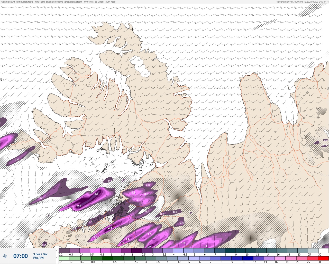Select the upper-row legend swatch labeled 25
This screenshot has height=264, width=329.
[313, 250]
